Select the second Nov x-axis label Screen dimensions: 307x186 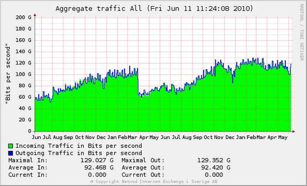click(x=218, y=137)
